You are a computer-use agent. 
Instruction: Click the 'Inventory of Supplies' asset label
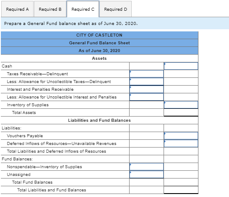pyautogui.click(x=28, y=105)
